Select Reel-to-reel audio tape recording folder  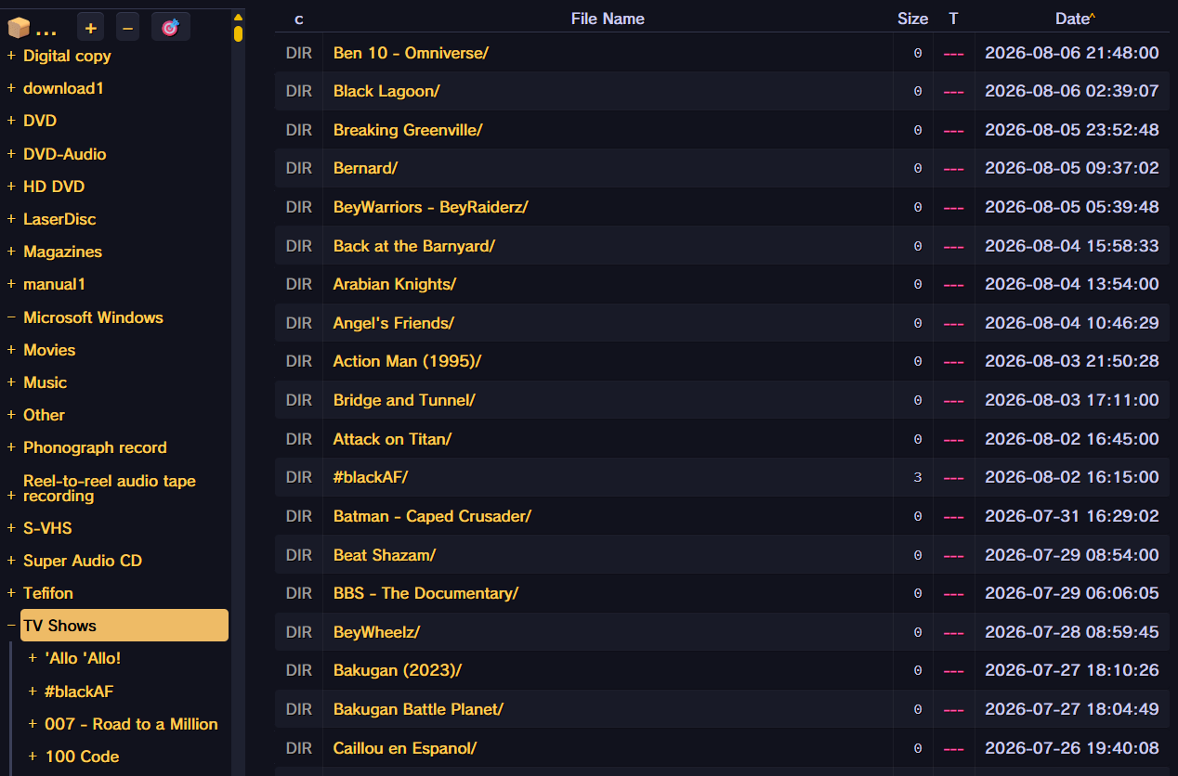point(110,488)
